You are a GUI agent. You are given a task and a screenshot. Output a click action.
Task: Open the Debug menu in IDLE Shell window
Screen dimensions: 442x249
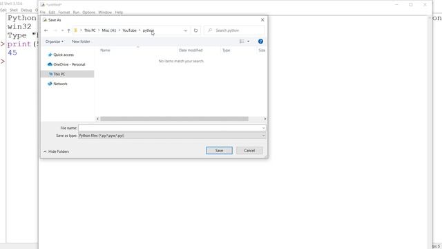[26, 10]
